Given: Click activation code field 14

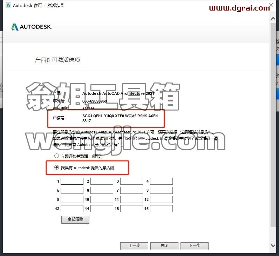Looking at the screenshot, I should click(x=102, y=209).
